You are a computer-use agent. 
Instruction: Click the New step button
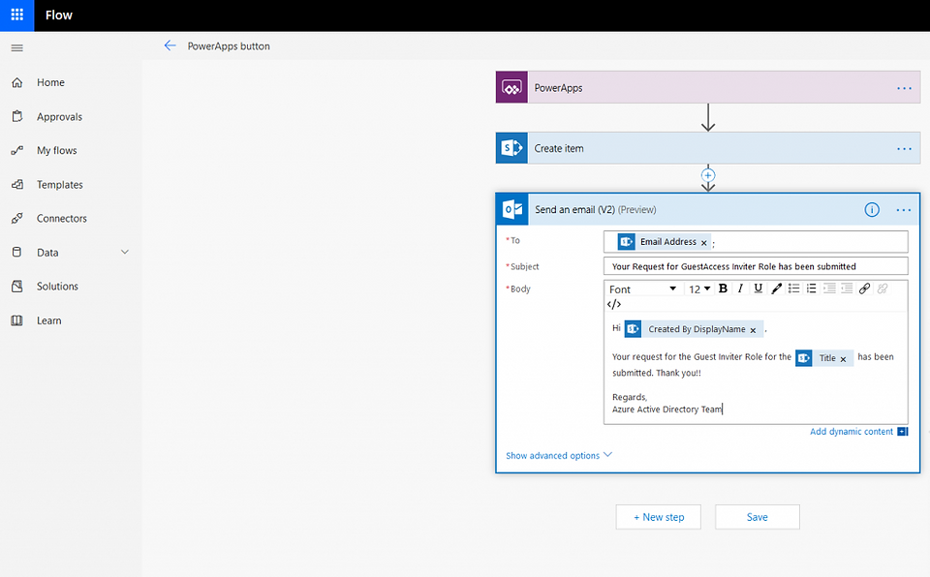(x=659, y=517)
